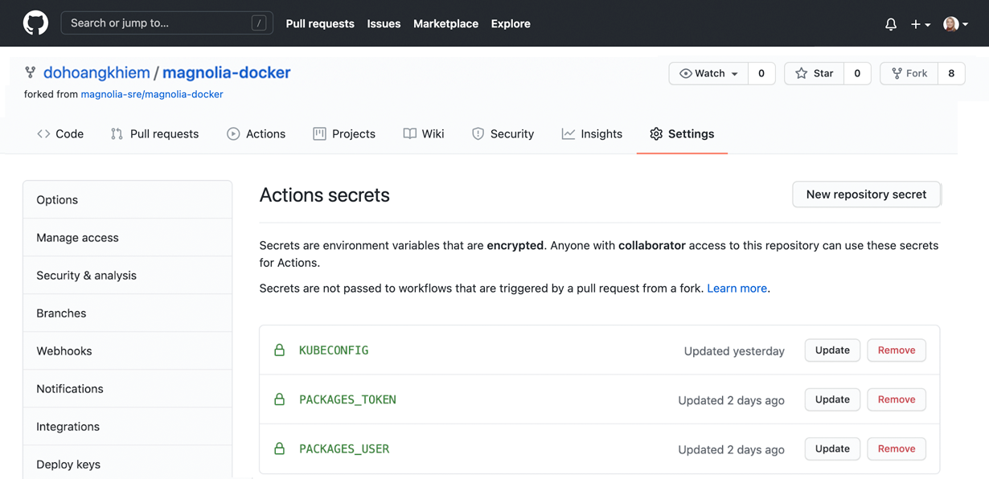The height and width of the screenshot is (479, 989).
Task: Click the Insights graph icon
Action: 567,133
